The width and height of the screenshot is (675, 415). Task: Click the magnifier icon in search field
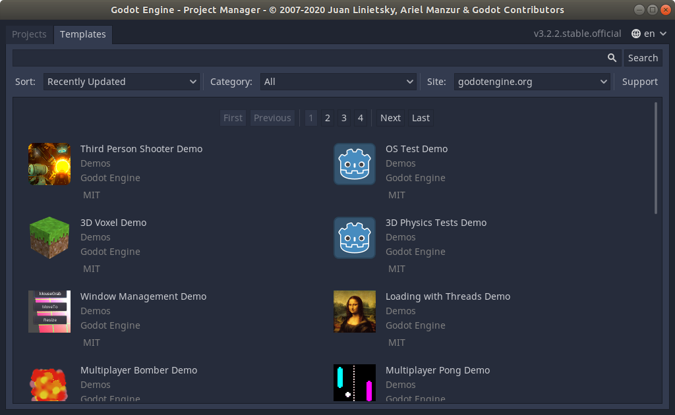point(612,57)
